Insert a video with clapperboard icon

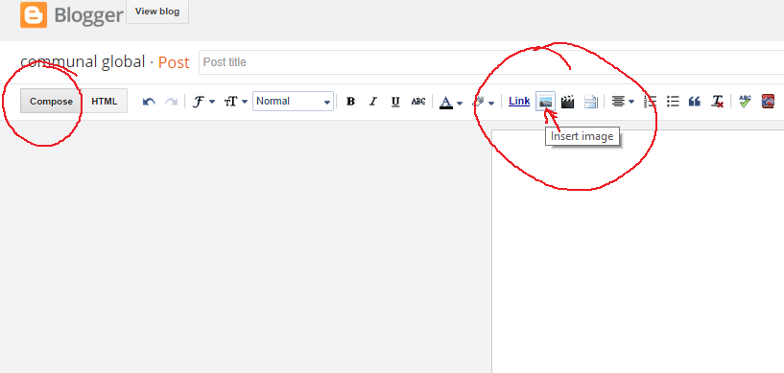pos(567,102)
